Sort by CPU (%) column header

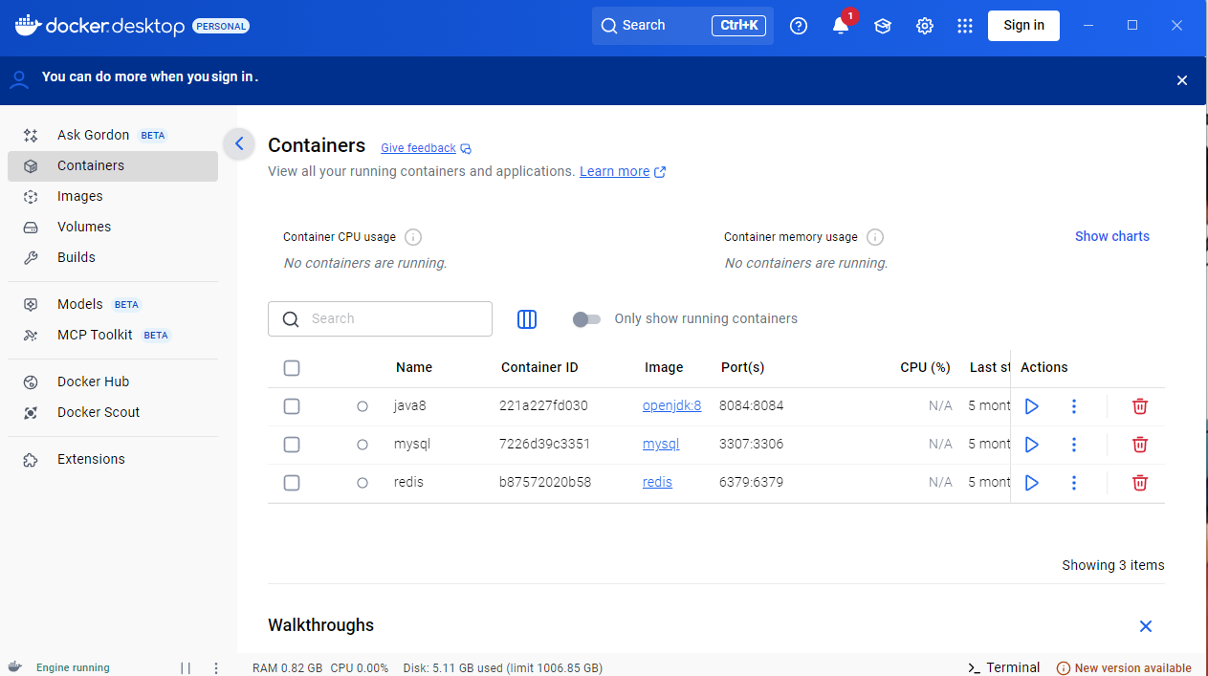925,368
